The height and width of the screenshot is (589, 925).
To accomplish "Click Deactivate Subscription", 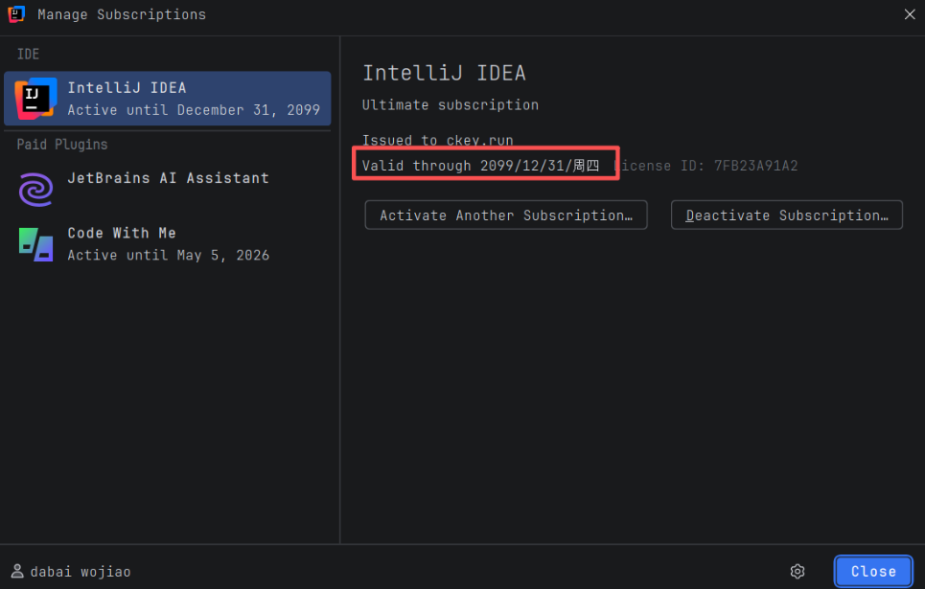I will tap(786, 215).
